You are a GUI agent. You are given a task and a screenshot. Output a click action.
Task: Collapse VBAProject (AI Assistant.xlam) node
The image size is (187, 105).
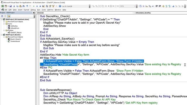(1, 19)
